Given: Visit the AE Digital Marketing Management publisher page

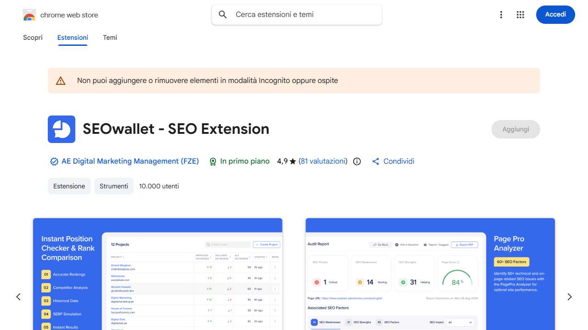Looking at the screenshot, I should [130, 161].
